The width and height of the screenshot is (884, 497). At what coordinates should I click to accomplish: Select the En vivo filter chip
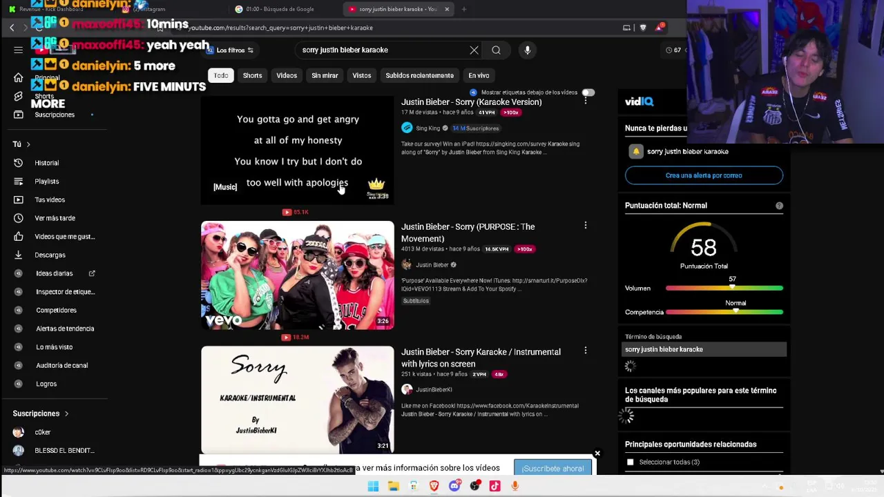point(479,75)
